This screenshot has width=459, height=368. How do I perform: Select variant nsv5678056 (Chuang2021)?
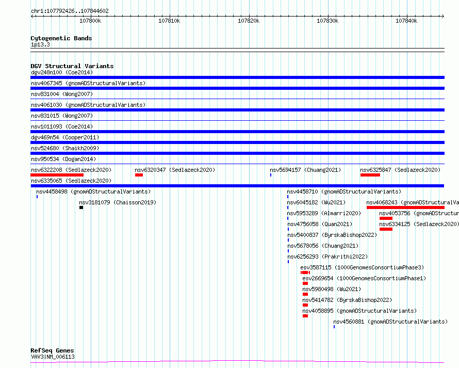pos(323,246)
